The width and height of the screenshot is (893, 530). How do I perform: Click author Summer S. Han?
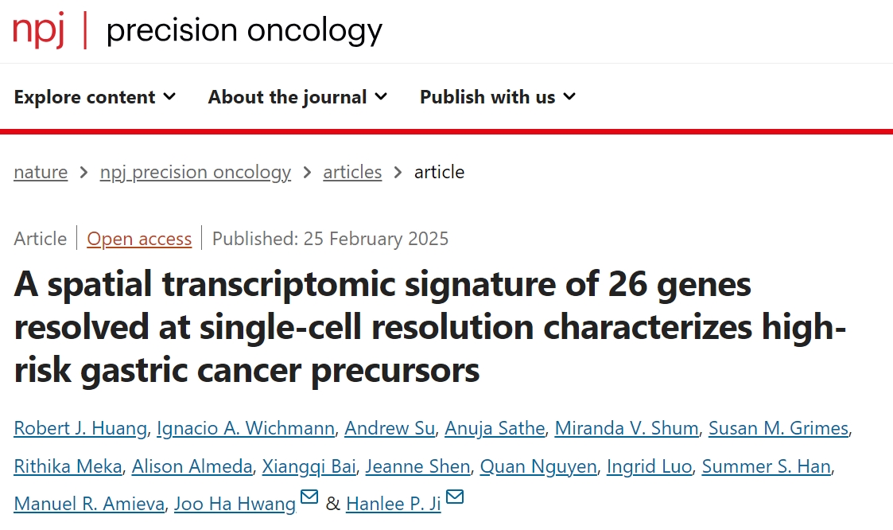pos(766,466)
